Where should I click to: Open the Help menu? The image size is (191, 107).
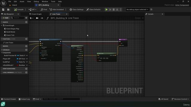click(x=60, y=1)
